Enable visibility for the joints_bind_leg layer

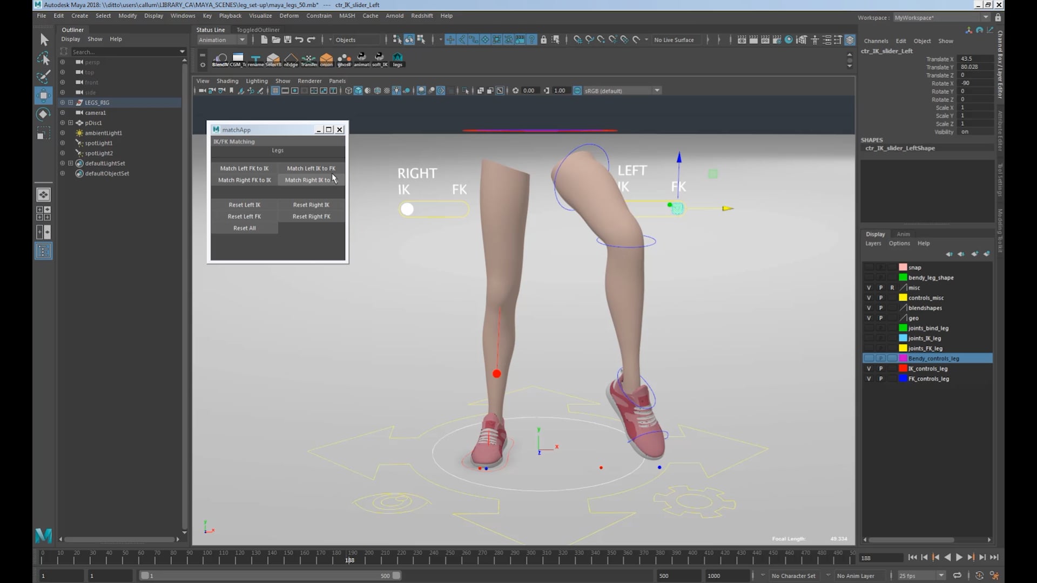[x=869, y=328]
